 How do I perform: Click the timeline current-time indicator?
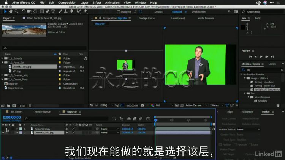click(x=155, y=120)
